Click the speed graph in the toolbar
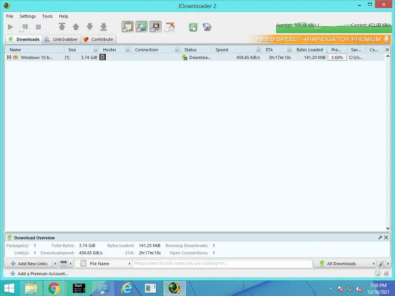This screenshot has height=296, width=395. [x=334, y=27]
